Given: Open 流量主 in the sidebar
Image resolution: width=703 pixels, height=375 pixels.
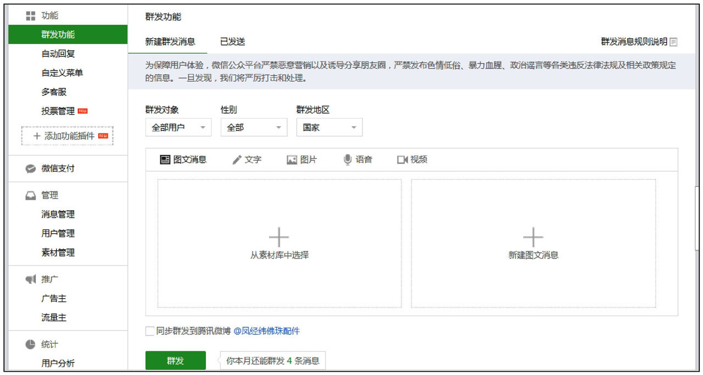Looking at the screenshot, I should (54, 318).
